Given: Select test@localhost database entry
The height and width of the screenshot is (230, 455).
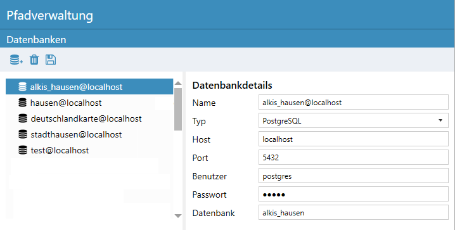Looking at the screenshot, I should click(89, 150).
